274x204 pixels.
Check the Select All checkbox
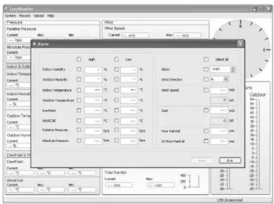(206, 59)
